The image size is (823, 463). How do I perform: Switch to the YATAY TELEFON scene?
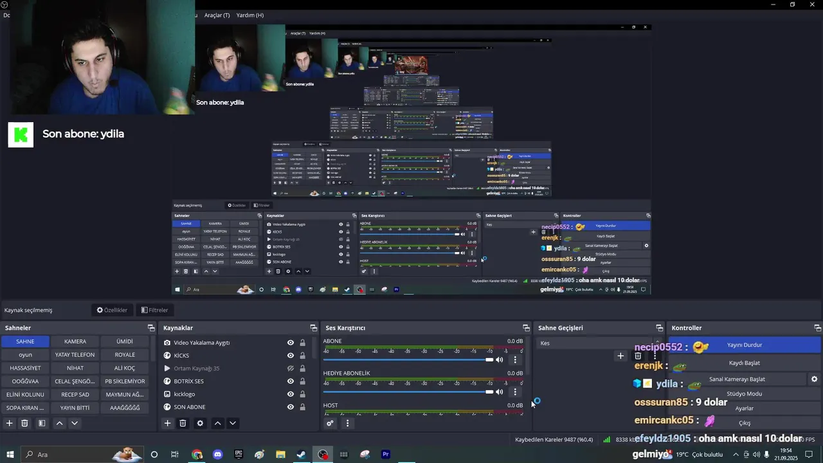[75, 355]
